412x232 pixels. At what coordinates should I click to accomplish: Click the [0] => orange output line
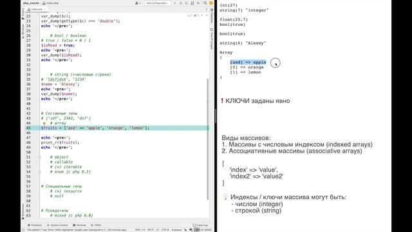tap(247, 67)
